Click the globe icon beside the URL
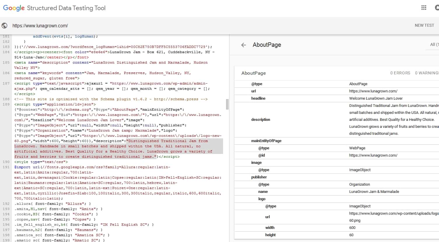Screen dimensions: 439x242 click(x=4, y=26)
